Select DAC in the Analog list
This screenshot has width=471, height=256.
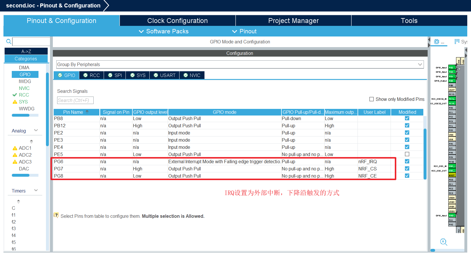click(24, 169)
